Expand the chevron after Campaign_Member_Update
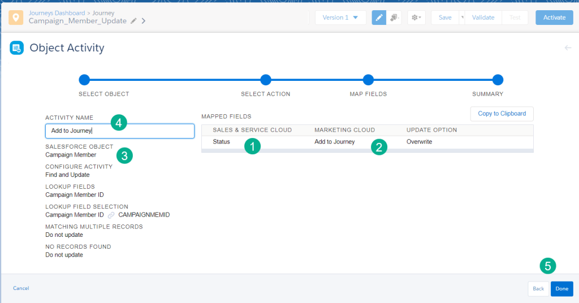Image resolution: width=579 pixels, height=303 pixels. pyautogui.click(x=144, y=21)
